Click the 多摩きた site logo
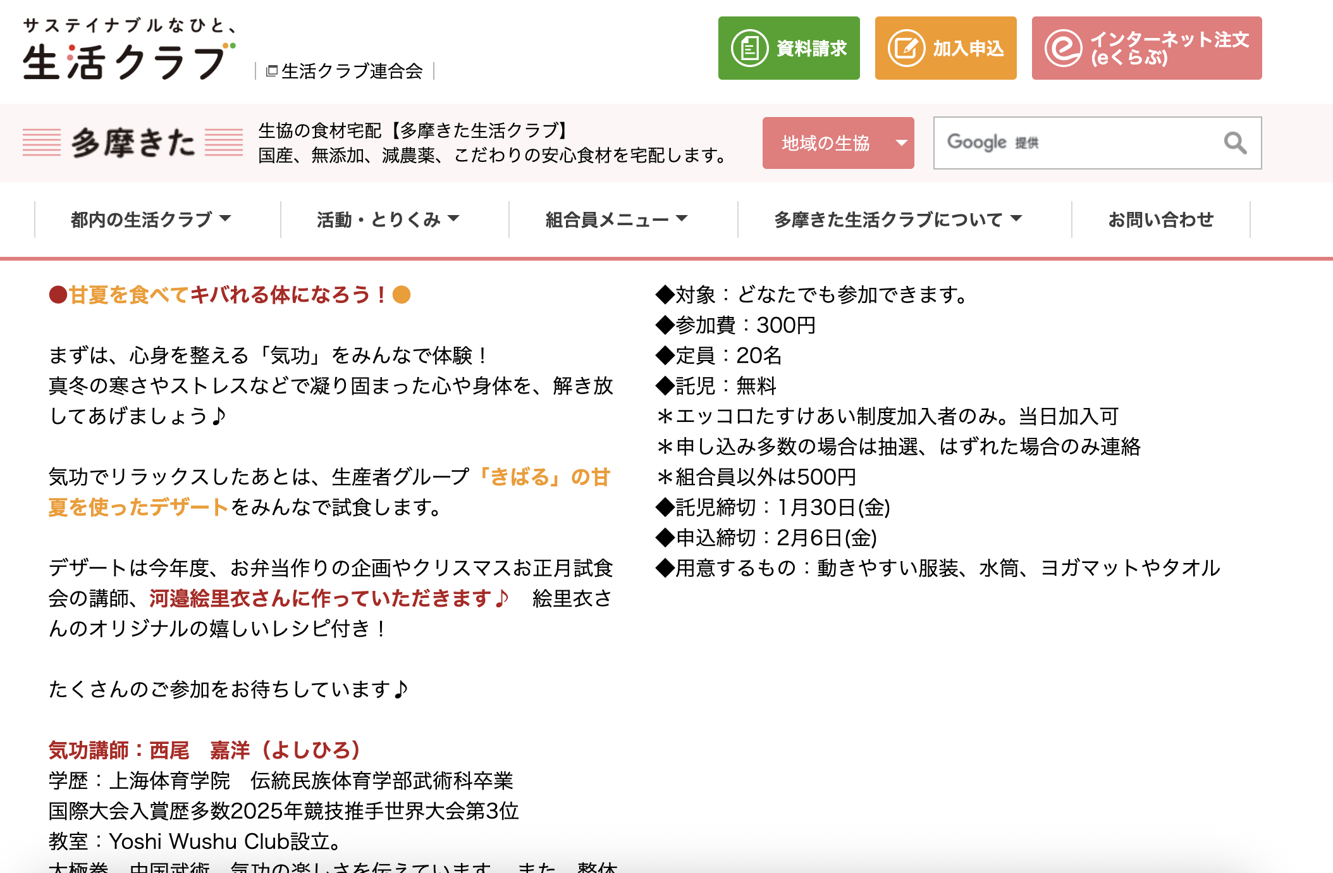 [133, 142]
